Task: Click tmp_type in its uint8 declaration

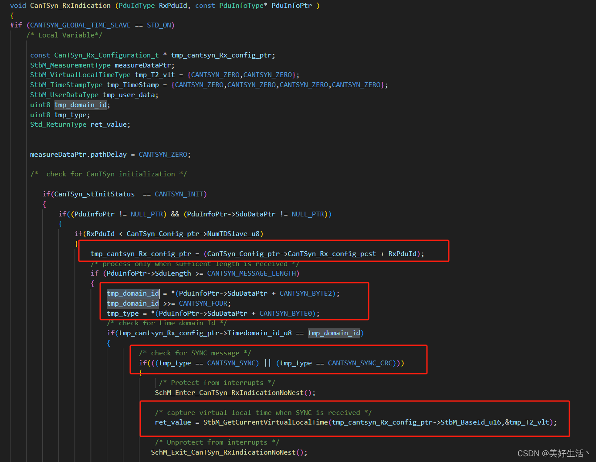Action: coord(70,115)
